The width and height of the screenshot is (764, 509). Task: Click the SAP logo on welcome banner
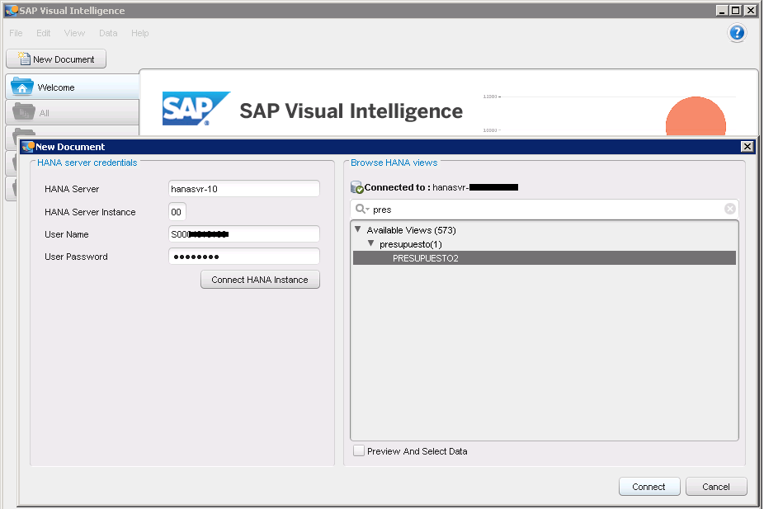(x=196, y=109)
